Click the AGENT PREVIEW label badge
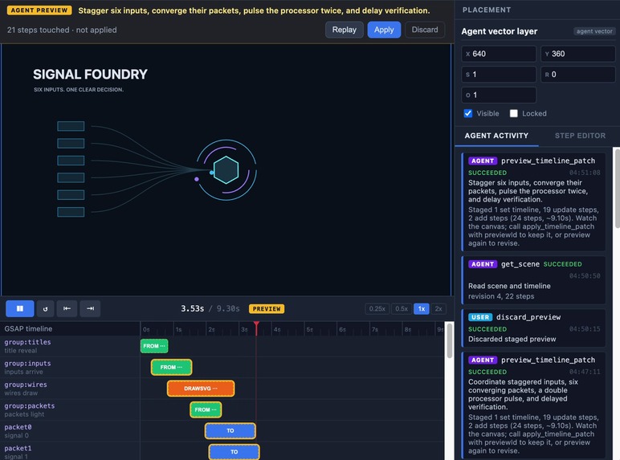 tap(39, 10)
